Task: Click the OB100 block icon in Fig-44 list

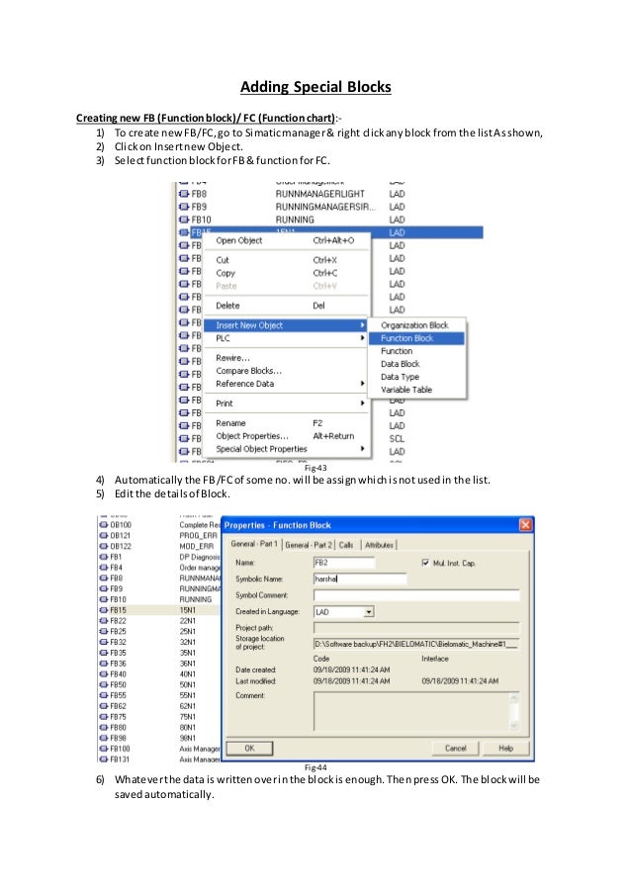Action: pos(104,524)
